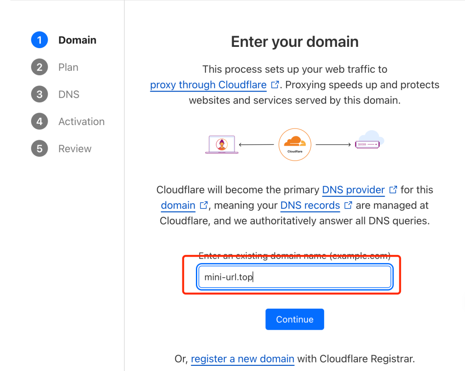The width and height of the screenshot is (465, 371).
Task: Click external link icon beside proxy through Cloudflare
Action: pos(275,85)
